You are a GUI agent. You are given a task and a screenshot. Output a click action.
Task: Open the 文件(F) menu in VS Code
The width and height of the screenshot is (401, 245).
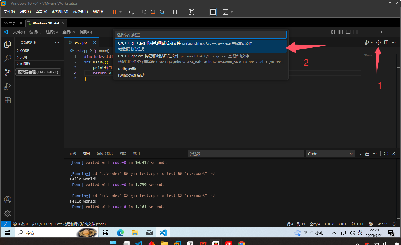pos(19,32)
